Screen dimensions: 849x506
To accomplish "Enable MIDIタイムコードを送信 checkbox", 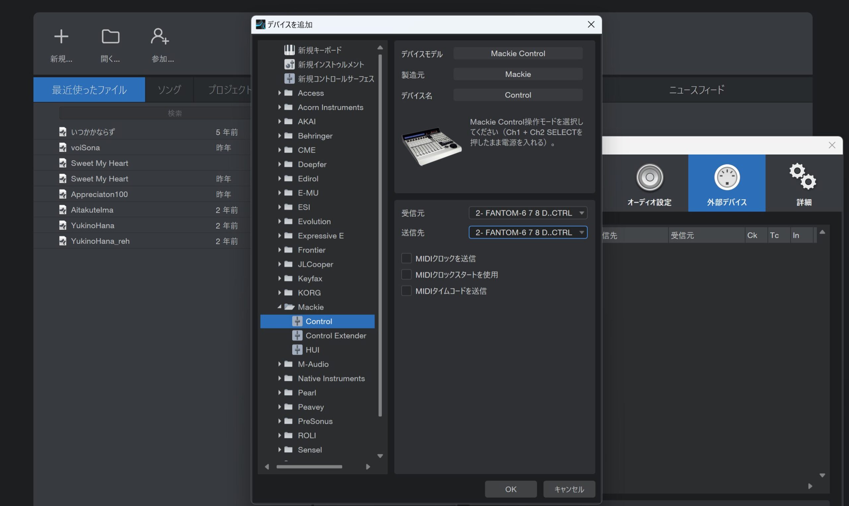I will pos(407,291).
